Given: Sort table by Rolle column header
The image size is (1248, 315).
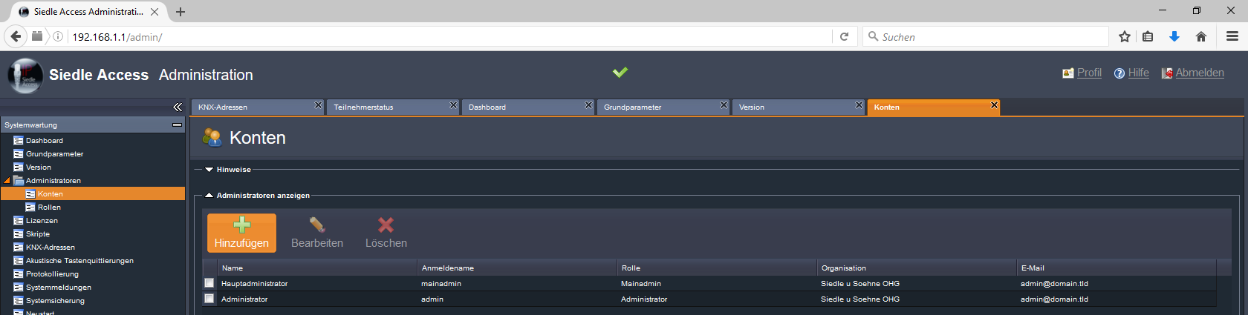Looking at the screenshot, I should (x=716, y=268).
